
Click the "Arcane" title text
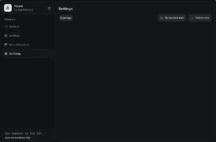coord(19,6)
